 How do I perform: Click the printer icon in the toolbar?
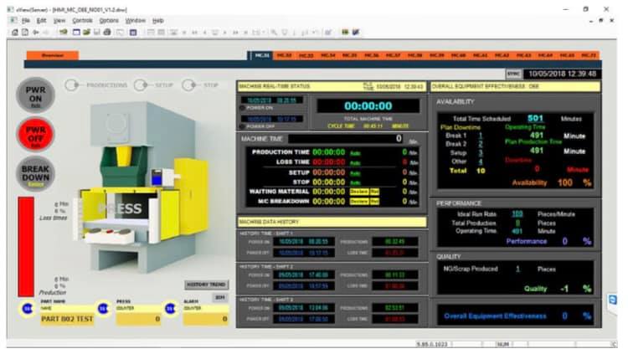coord(107,32)
